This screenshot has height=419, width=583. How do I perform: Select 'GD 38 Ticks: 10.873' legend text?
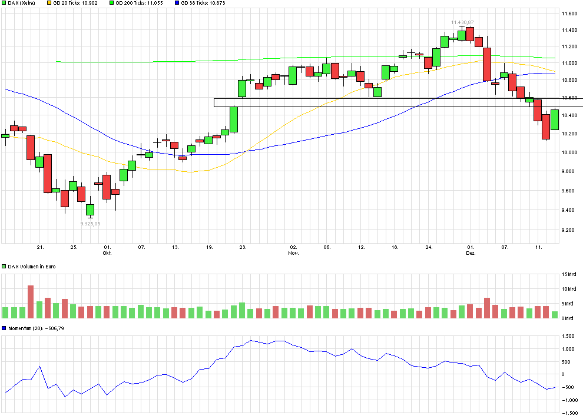click(x=203, y=3)
